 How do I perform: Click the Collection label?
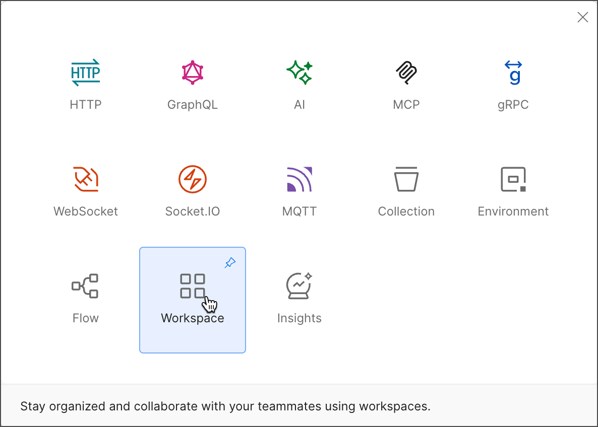coord(406,211)
